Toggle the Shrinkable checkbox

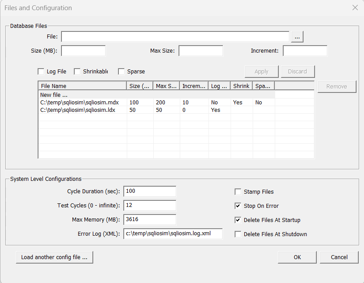click(x=77, y=72)
